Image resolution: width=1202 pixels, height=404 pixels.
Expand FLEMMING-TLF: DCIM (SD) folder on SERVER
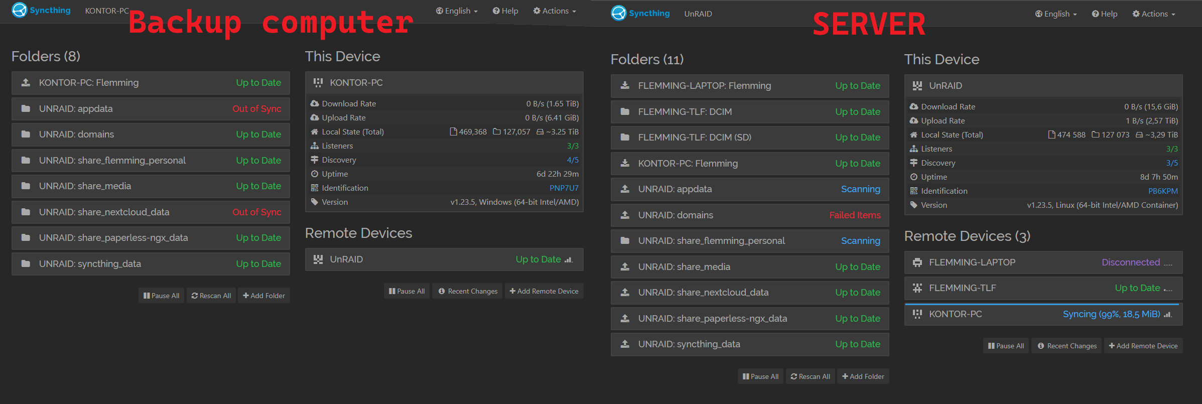click(x=750, y=138)
